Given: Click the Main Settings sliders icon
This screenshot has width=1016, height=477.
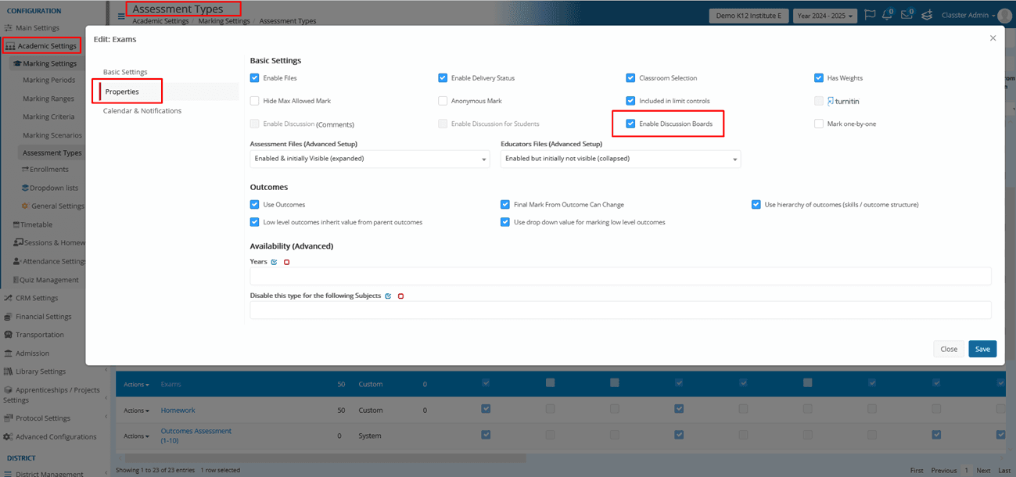Looking at the screenshot, I should click(9, 28).
